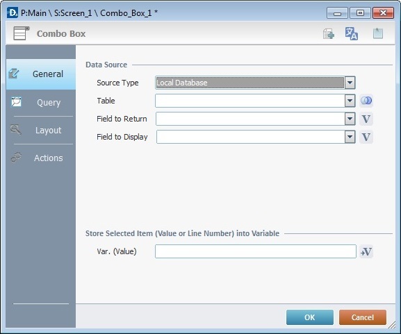Switch to the Query tab
The height and width of the screenshot is (334, 401).
41,103
